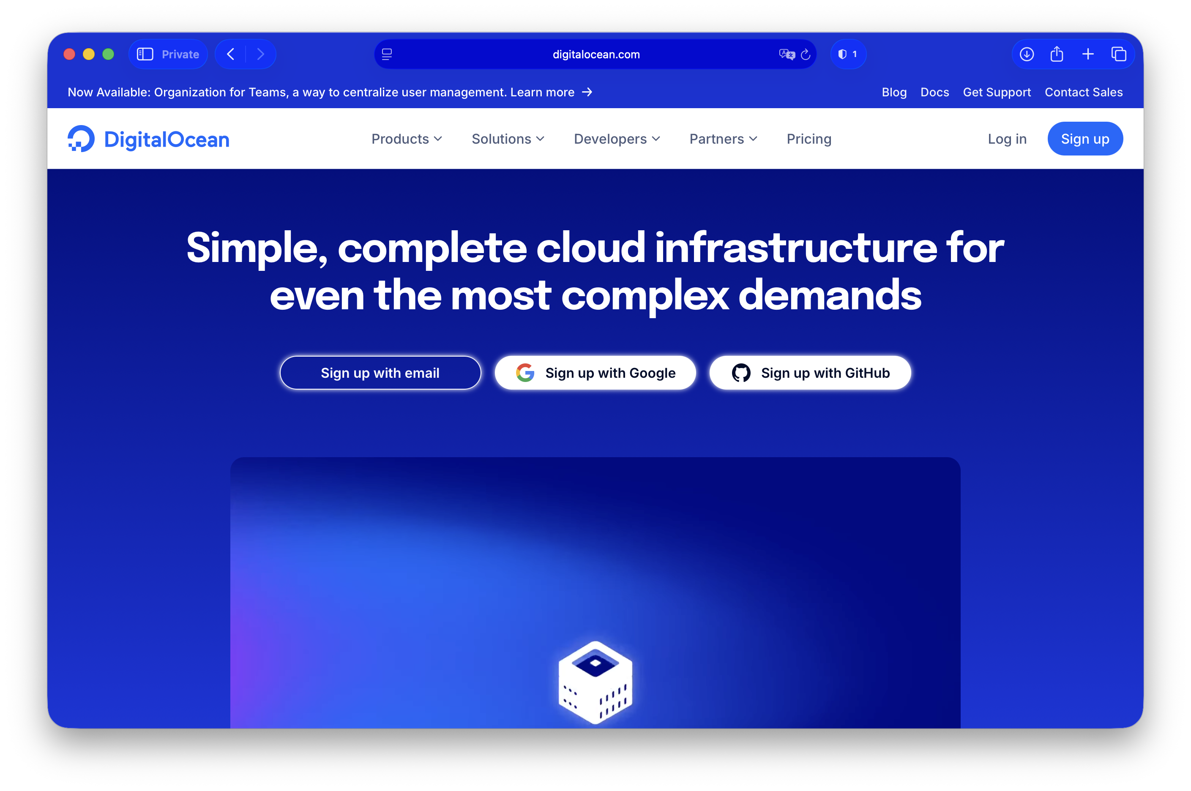Open the Pricing menu item
1191x791 pixels.
coord(809,139)
